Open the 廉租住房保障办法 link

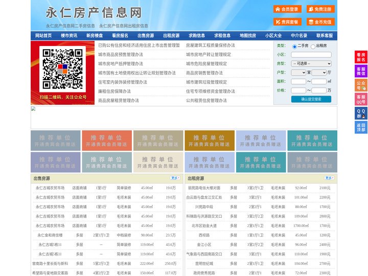coord(114,91)
